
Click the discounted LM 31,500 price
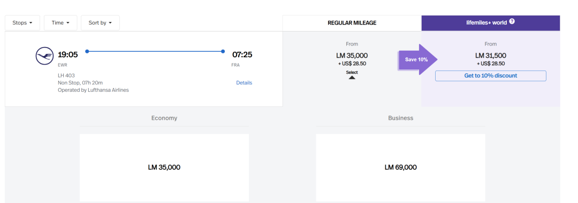[491, 56]
